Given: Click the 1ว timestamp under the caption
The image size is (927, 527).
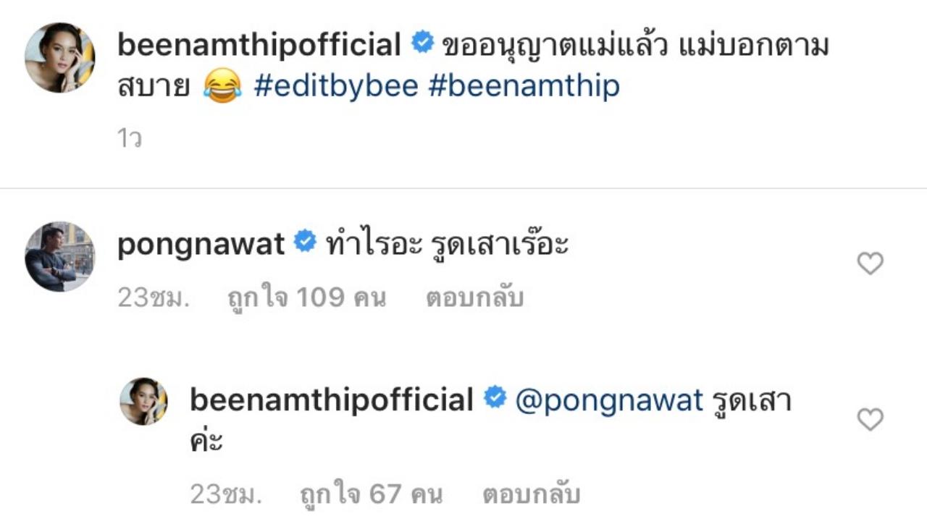Looking at the screenshot, I should coord(129,138).
